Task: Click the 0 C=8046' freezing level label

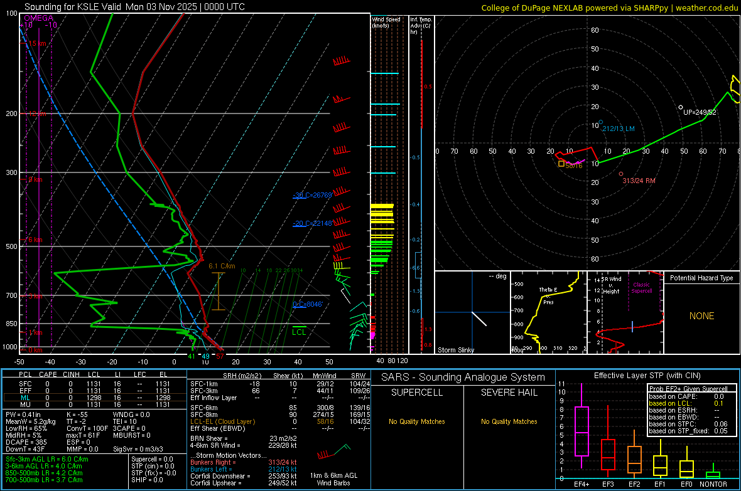Action: click(x=308, y=305)
